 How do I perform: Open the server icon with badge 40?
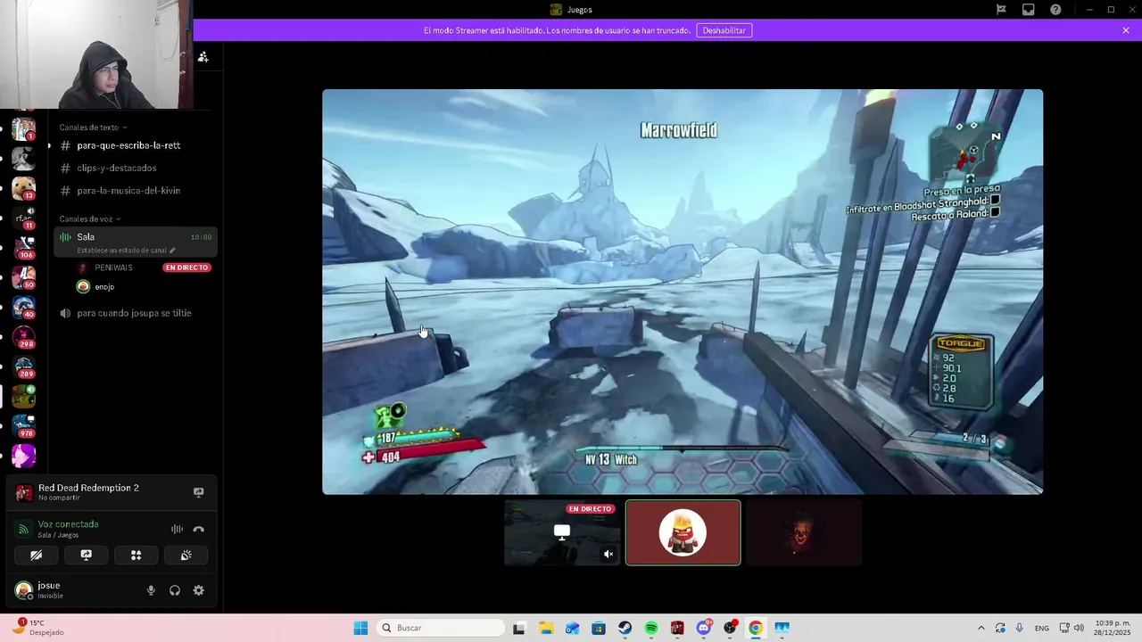click(23, 308)
